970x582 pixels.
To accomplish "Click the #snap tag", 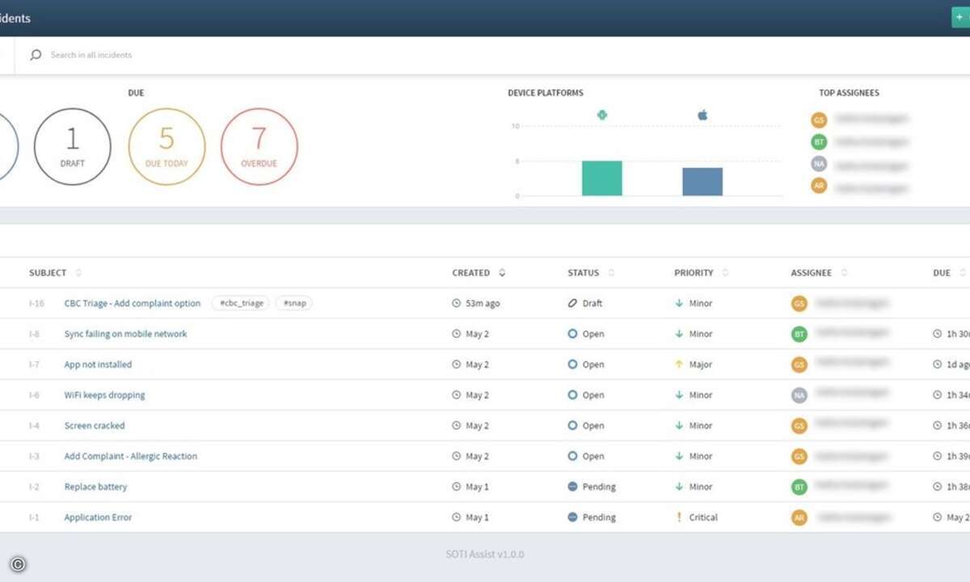I will 294,303.
